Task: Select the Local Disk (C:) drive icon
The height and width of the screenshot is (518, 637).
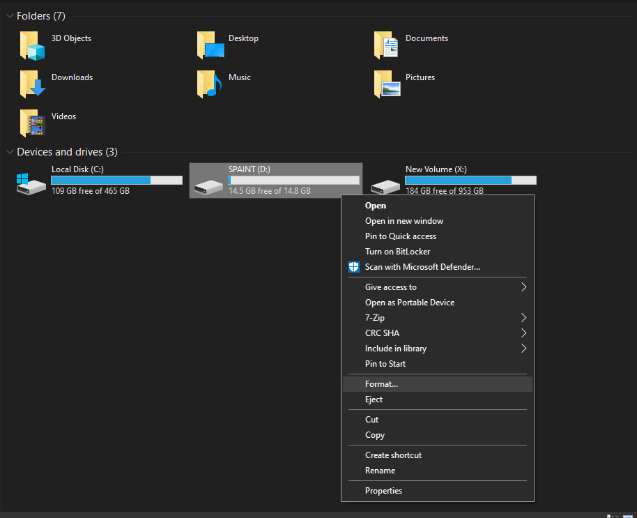Action: tap(31, 185)
